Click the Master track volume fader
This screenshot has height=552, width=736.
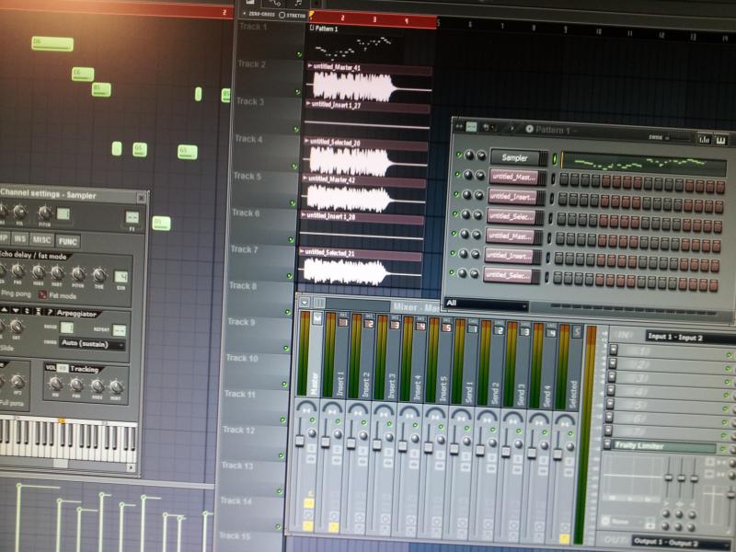point(299,441)
